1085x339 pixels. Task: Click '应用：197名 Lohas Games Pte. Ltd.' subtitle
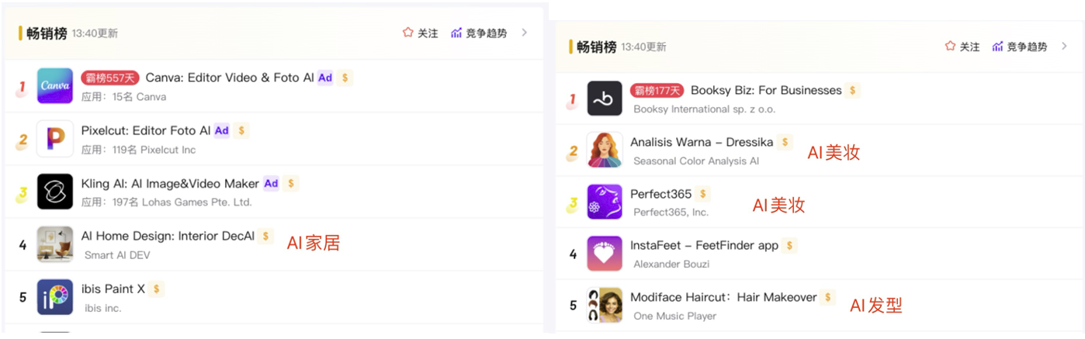pyautogui.click(x=167, y=202)
